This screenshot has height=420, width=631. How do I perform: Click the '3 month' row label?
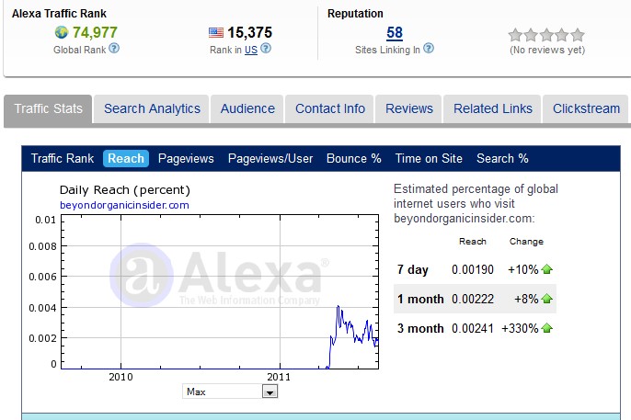click(x=420, y=328)
